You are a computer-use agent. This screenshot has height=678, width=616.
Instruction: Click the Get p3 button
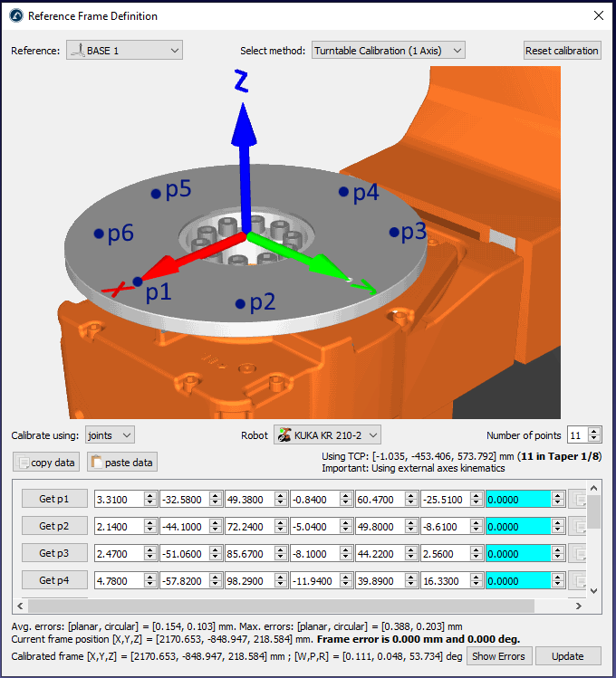tap(55, 552)
